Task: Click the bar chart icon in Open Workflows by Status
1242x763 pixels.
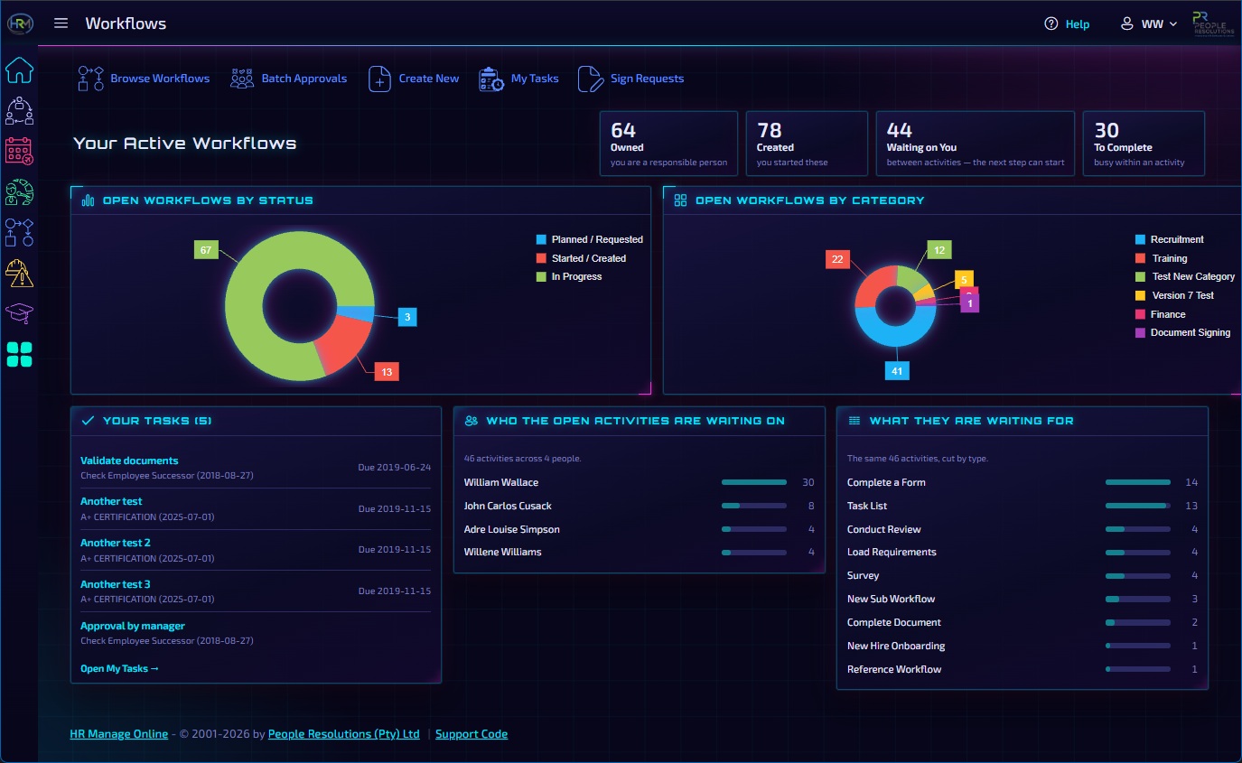Action: 88,200
